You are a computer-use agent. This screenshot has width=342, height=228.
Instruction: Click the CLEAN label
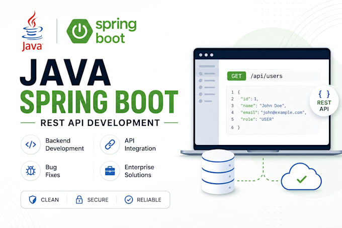coord(50,200)
